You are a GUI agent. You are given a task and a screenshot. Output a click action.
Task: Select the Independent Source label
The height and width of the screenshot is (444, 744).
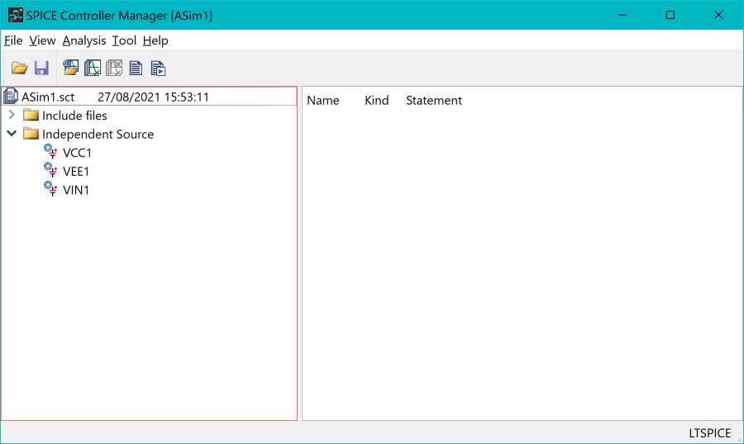click(98, 135)
